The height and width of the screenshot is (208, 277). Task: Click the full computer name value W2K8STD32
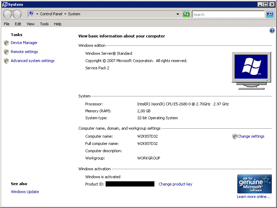(148, 144)
